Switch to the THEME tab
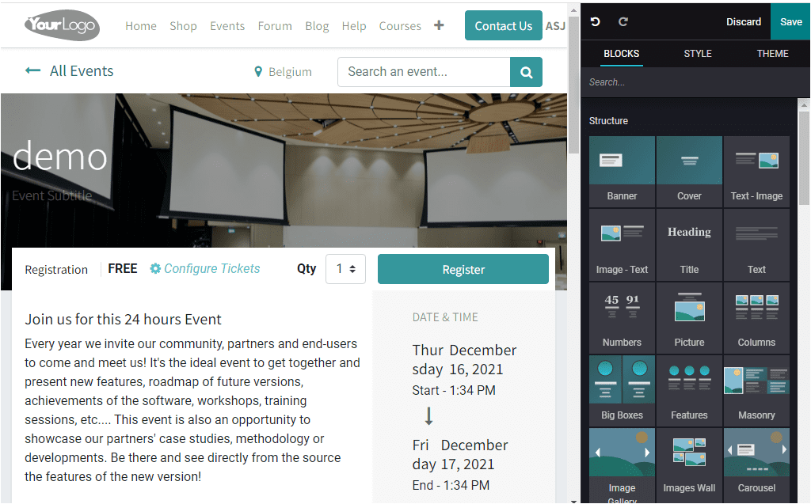This screenshot has width=811, height=504. (772, 53)
